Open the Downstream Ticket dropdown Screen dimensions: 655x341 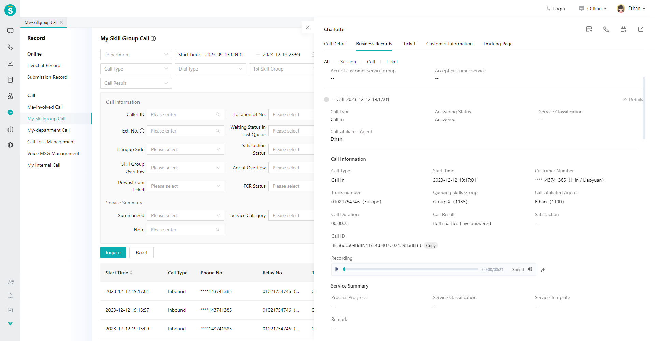(x=186, y=186)
